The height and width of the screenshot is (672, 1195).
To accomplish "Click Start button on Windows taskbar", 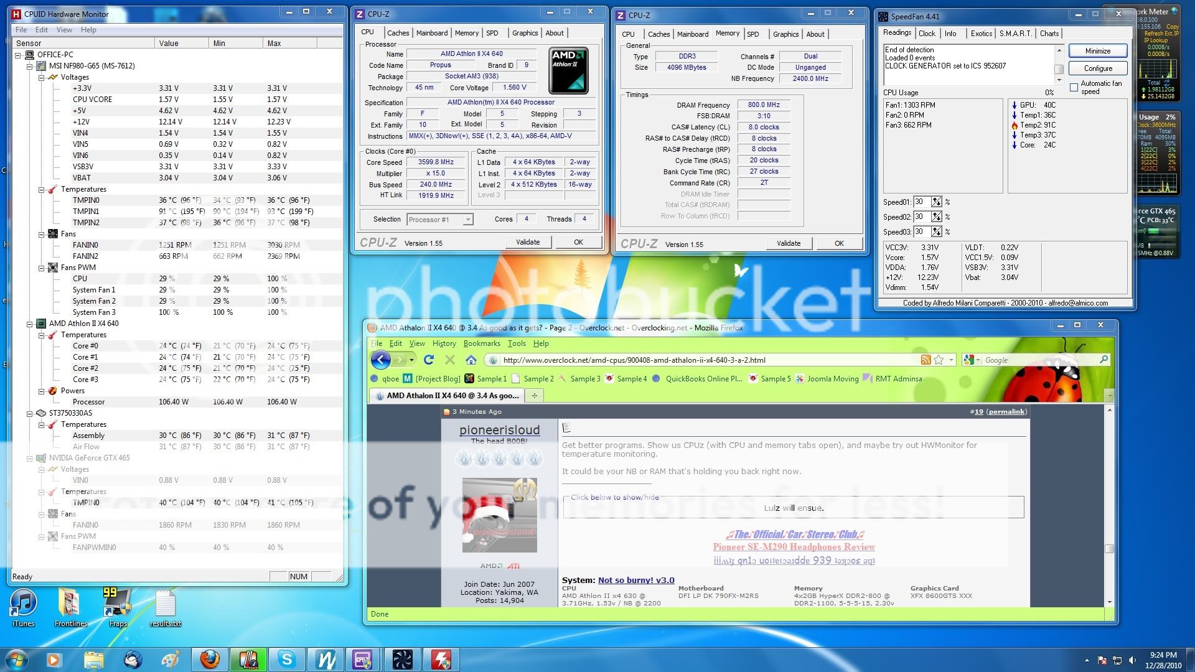I will point(17,660).
